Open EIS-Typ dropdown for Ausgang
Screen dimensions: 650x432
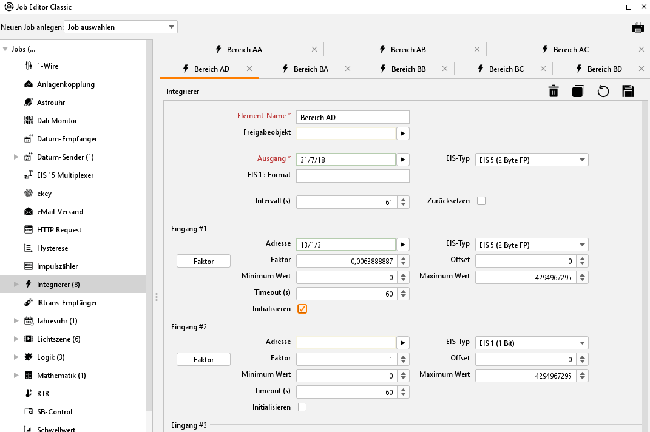(x=532, y=160)
